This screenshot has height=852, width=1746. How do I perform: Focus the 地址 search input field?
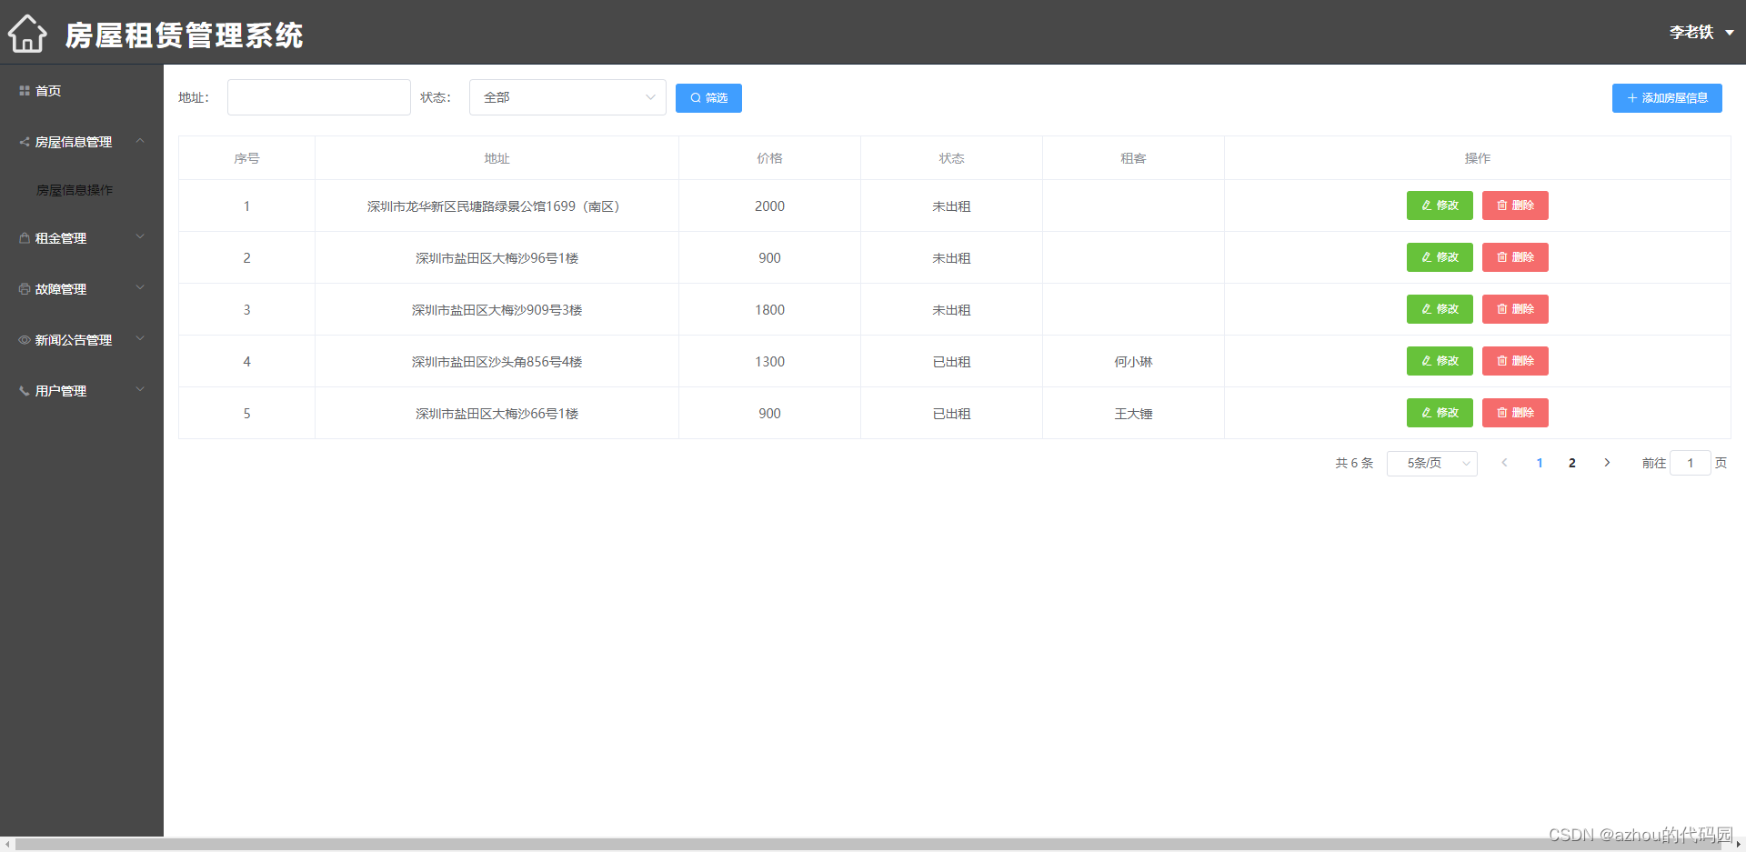[318, 97]
